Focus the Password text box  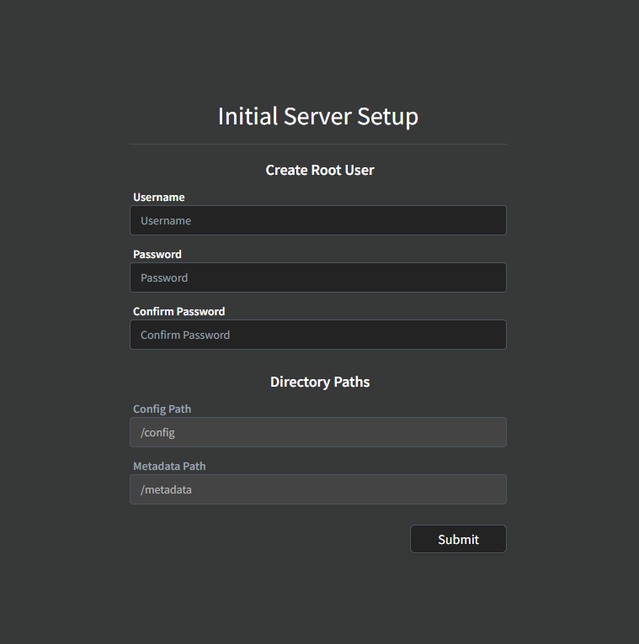(317, 277)
